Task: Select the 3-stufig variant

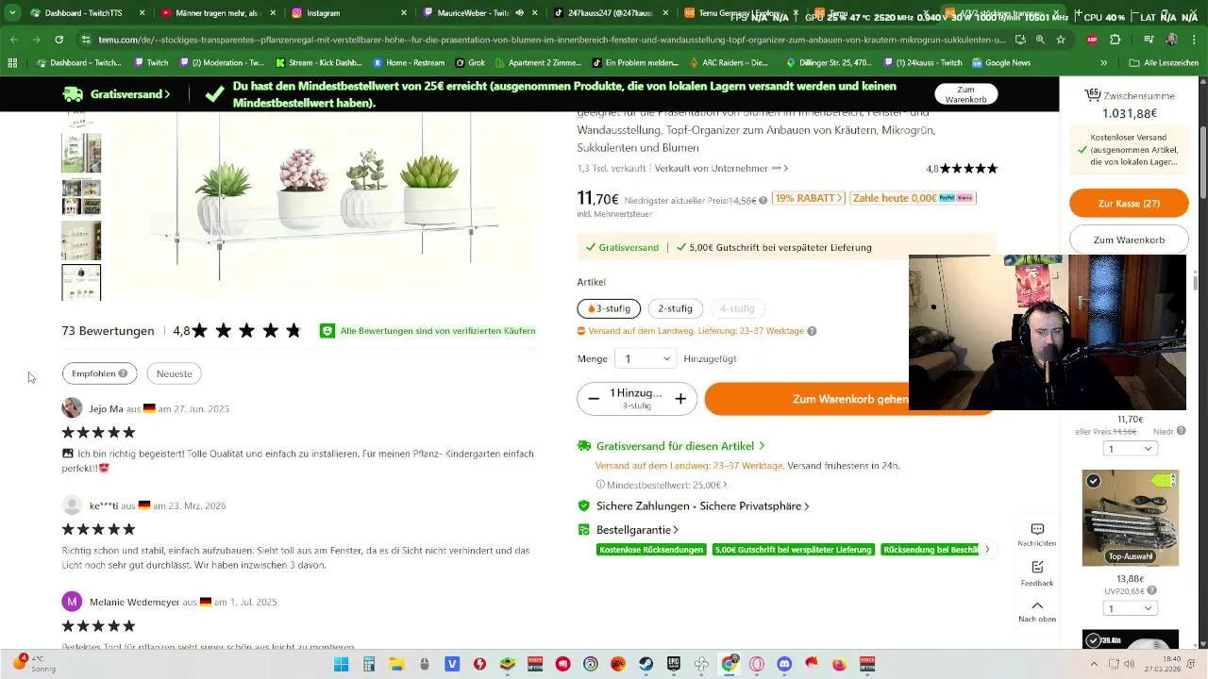Action: (x=609, y=308)
